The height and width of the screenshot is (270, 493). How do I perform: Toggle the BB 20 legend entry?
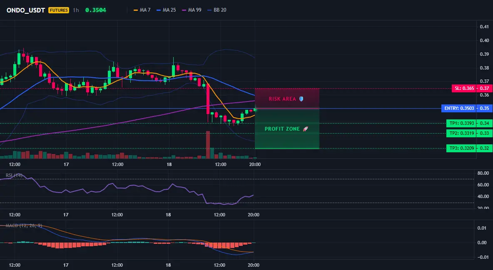tap(217, 10)
